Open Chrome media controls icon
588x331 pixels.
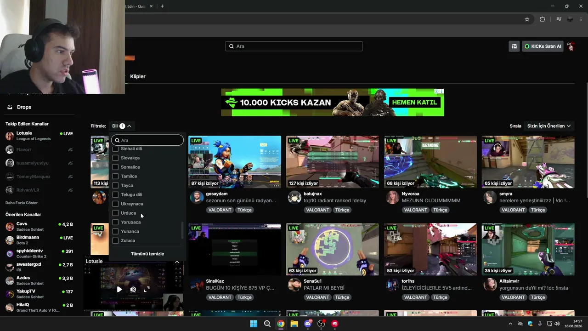pyautogui.click(x=559, y=19)
